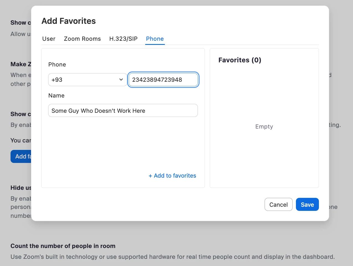Click the partially hidden 'Add fa' button

click(21, 157)
